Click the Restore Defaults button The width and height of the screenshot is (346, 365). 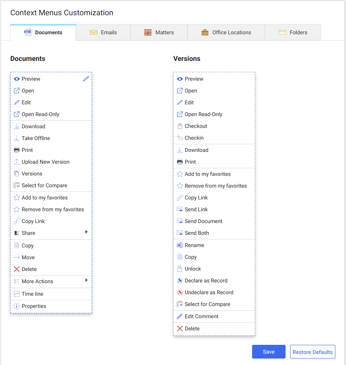(312, 352)
